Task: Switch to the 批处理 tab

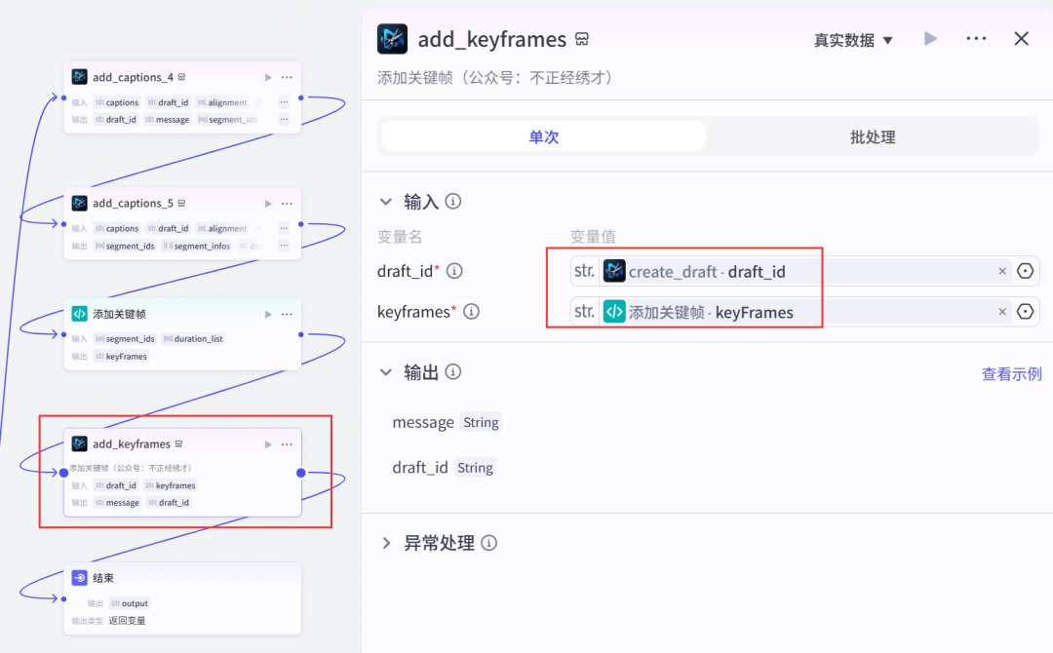Action: pyautogui.click(x=872, y=137)
